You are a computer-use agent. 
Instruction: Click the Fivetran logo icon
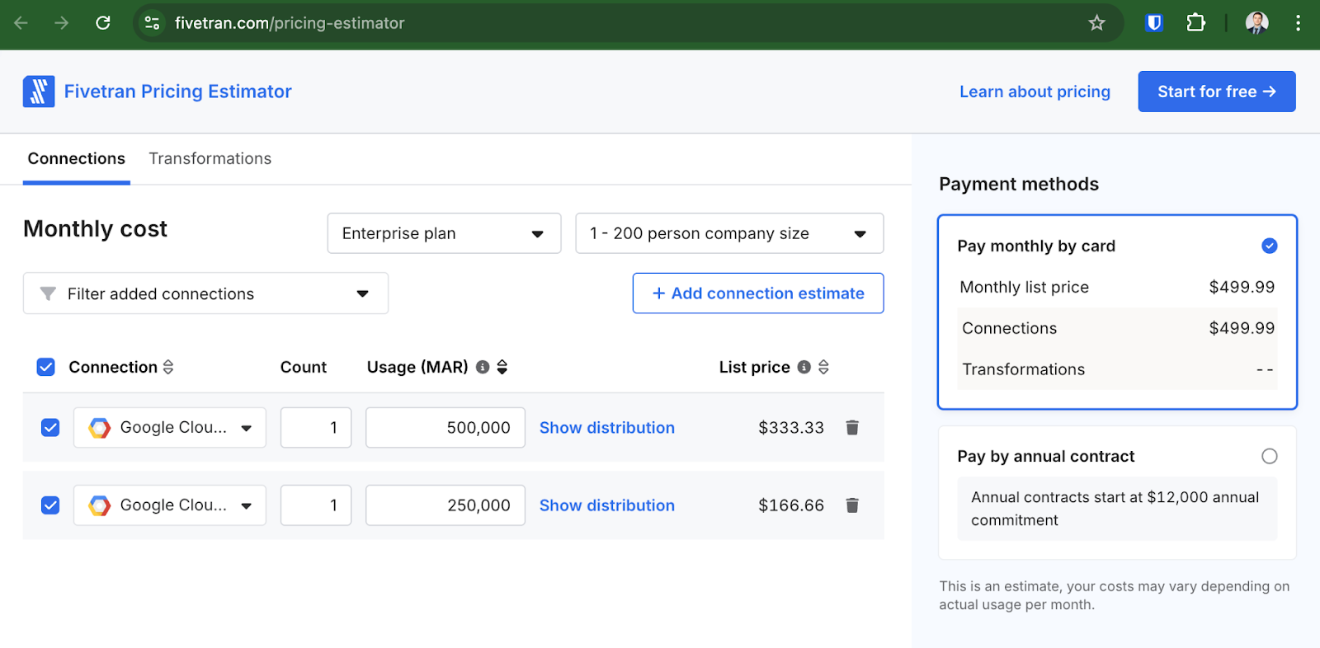[39, 92]
